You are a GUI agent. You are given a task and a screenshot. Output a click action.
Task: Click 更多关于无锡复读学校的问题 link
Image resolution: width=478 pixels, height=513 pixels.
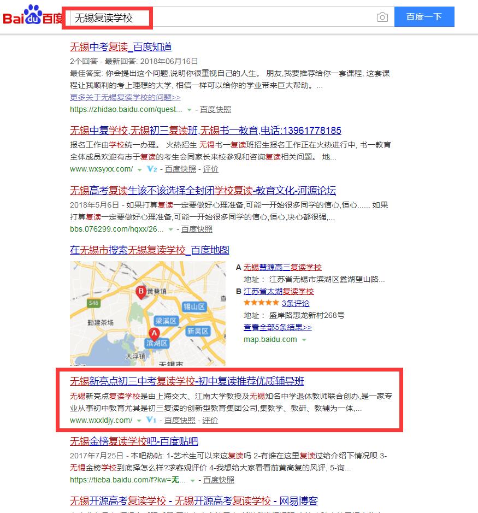click(x=125, y=97)
